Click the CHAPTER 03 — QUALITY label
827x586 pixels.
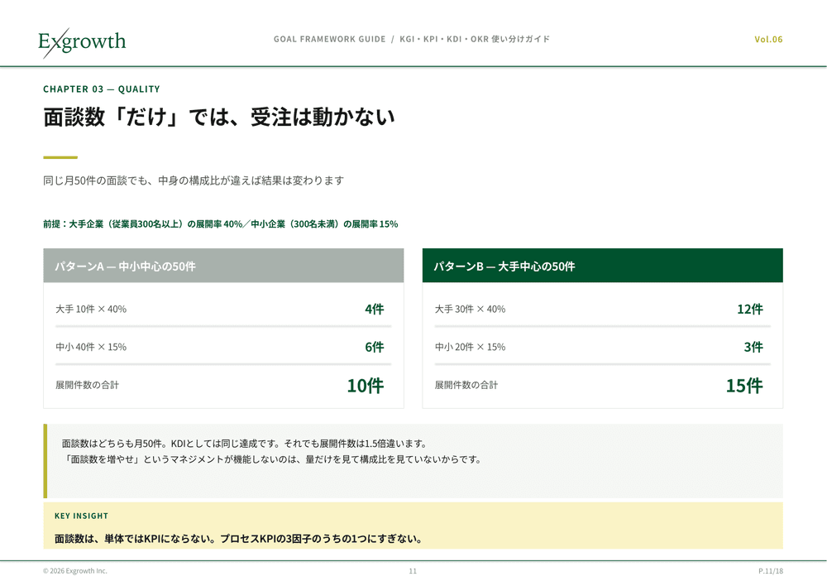101,89
